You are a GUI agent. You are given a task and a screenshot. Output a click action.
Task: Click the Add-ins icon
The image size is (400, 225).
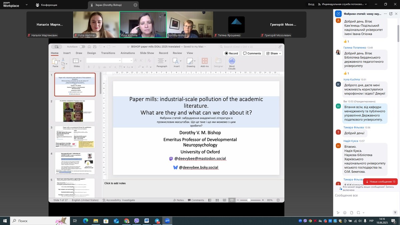click(x=205, y=61)
